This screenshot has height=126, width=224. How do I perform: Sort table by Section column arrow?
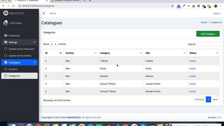[x=95, y=53]
